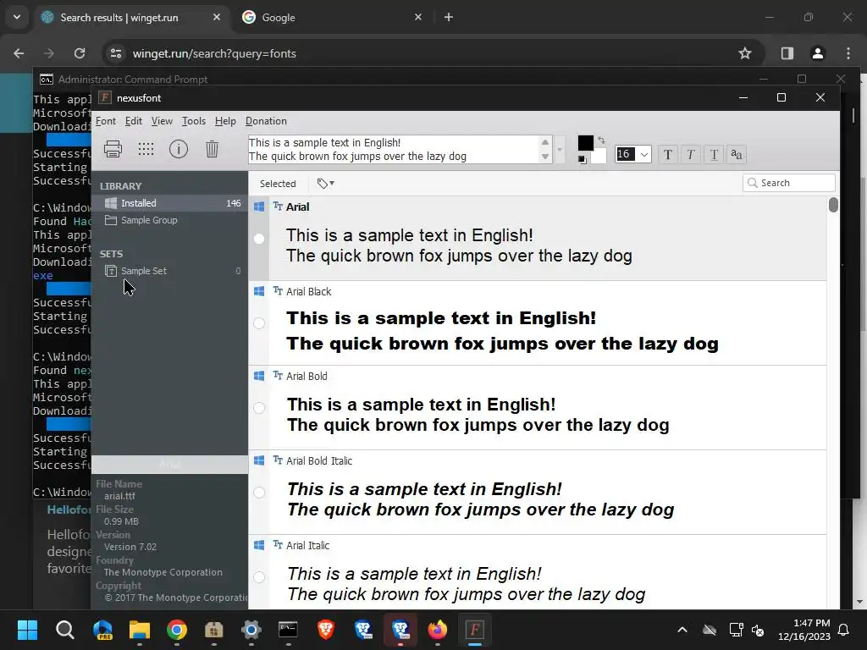Image resolution: width=867 pixels, height=650 pixels.
Task: Open the character map grid icon
Action: 146,149
